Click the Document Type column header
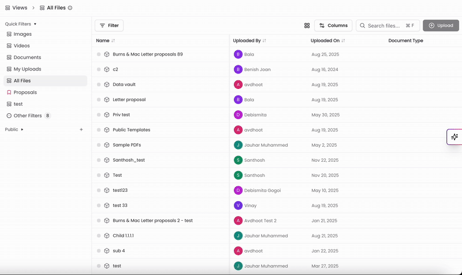Viewport: 462px width, 275px height. pyautogui.click(x=406, y=40)
